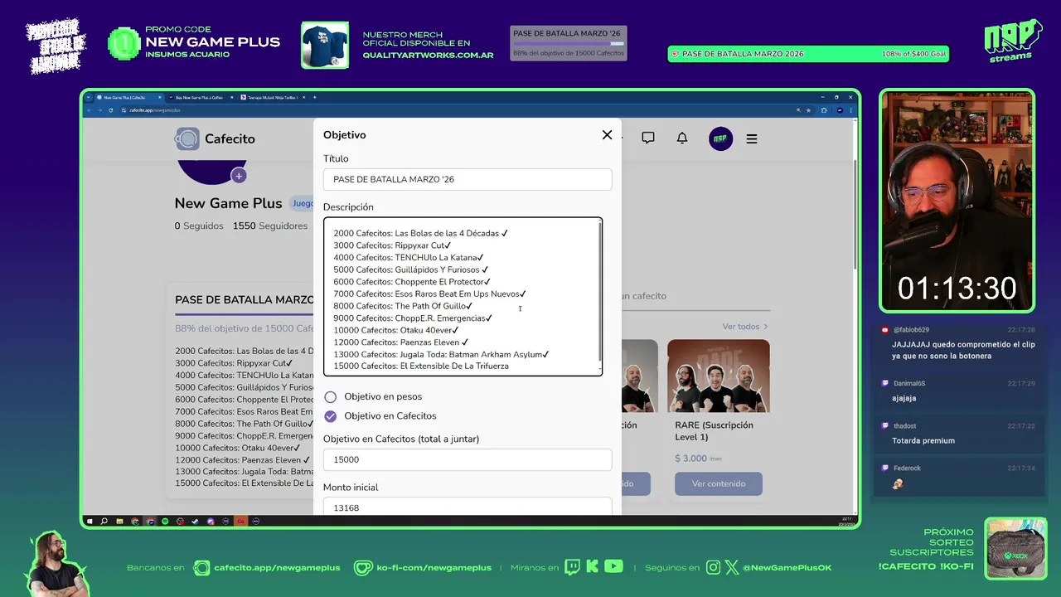Open the Ver todos link with chevron
Screen dimensions: 1061x597
745,327
